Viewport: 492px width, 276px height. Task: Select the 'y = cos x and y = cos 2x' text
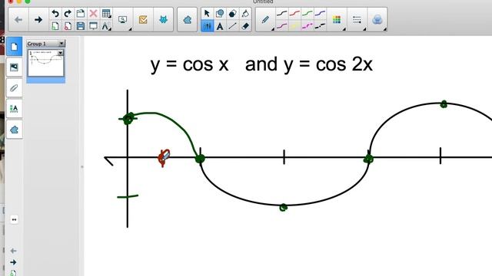(261, 64)
